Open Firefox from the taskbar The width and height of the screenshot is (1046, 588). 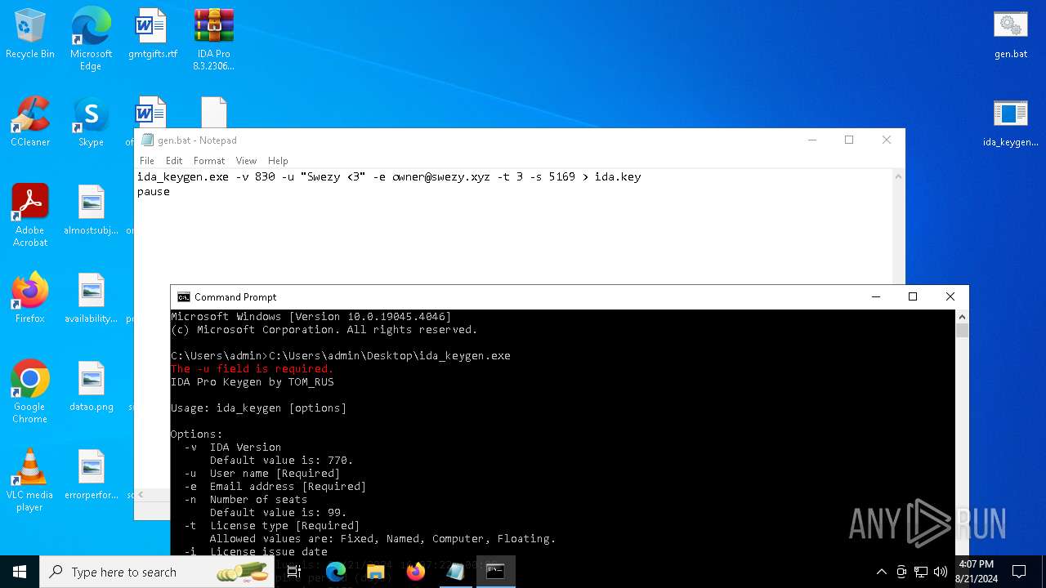pos(416,572)
